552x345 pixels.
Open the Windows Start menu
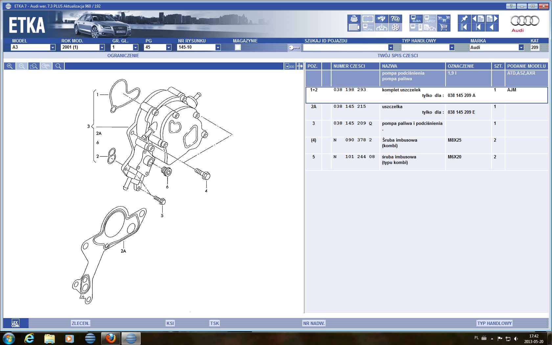click(9, 338)
